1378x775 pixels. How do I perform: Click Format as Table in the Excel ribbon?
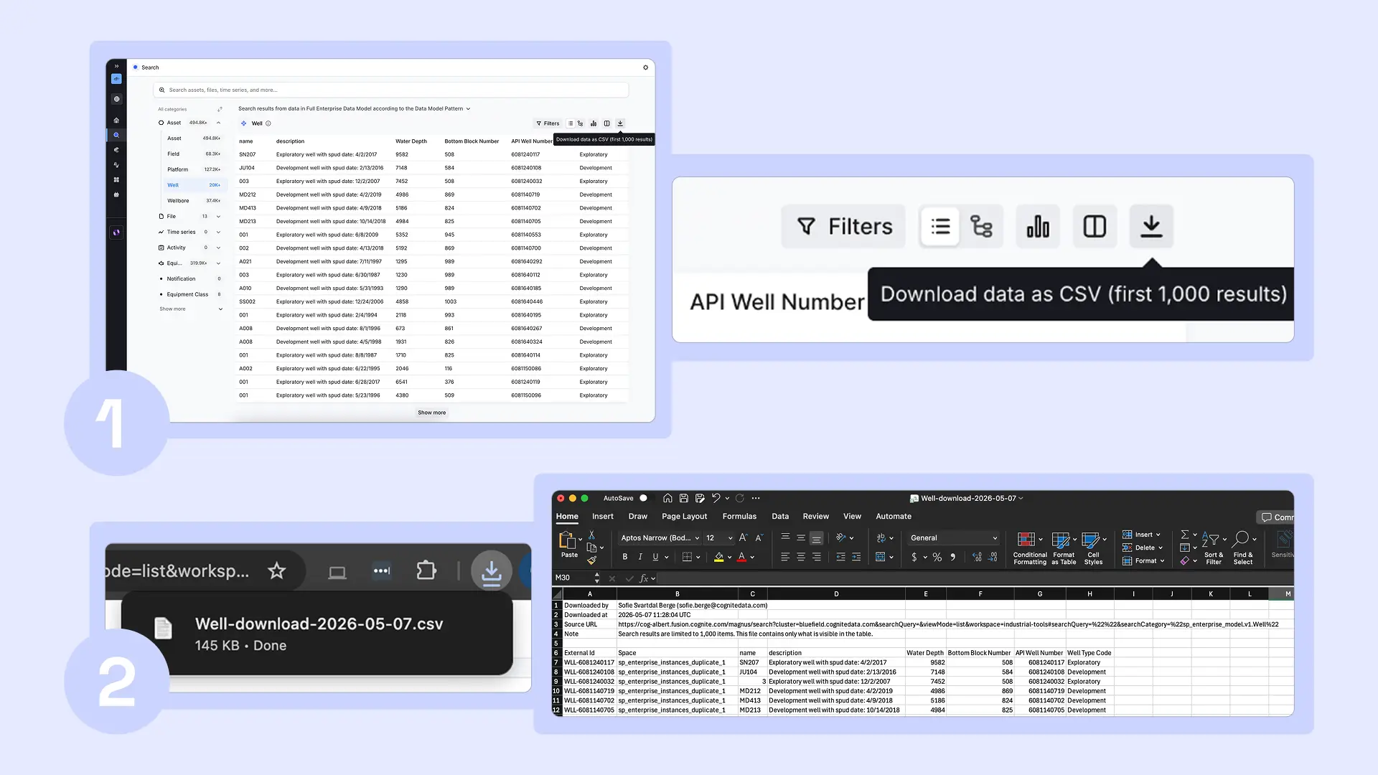1064,549
